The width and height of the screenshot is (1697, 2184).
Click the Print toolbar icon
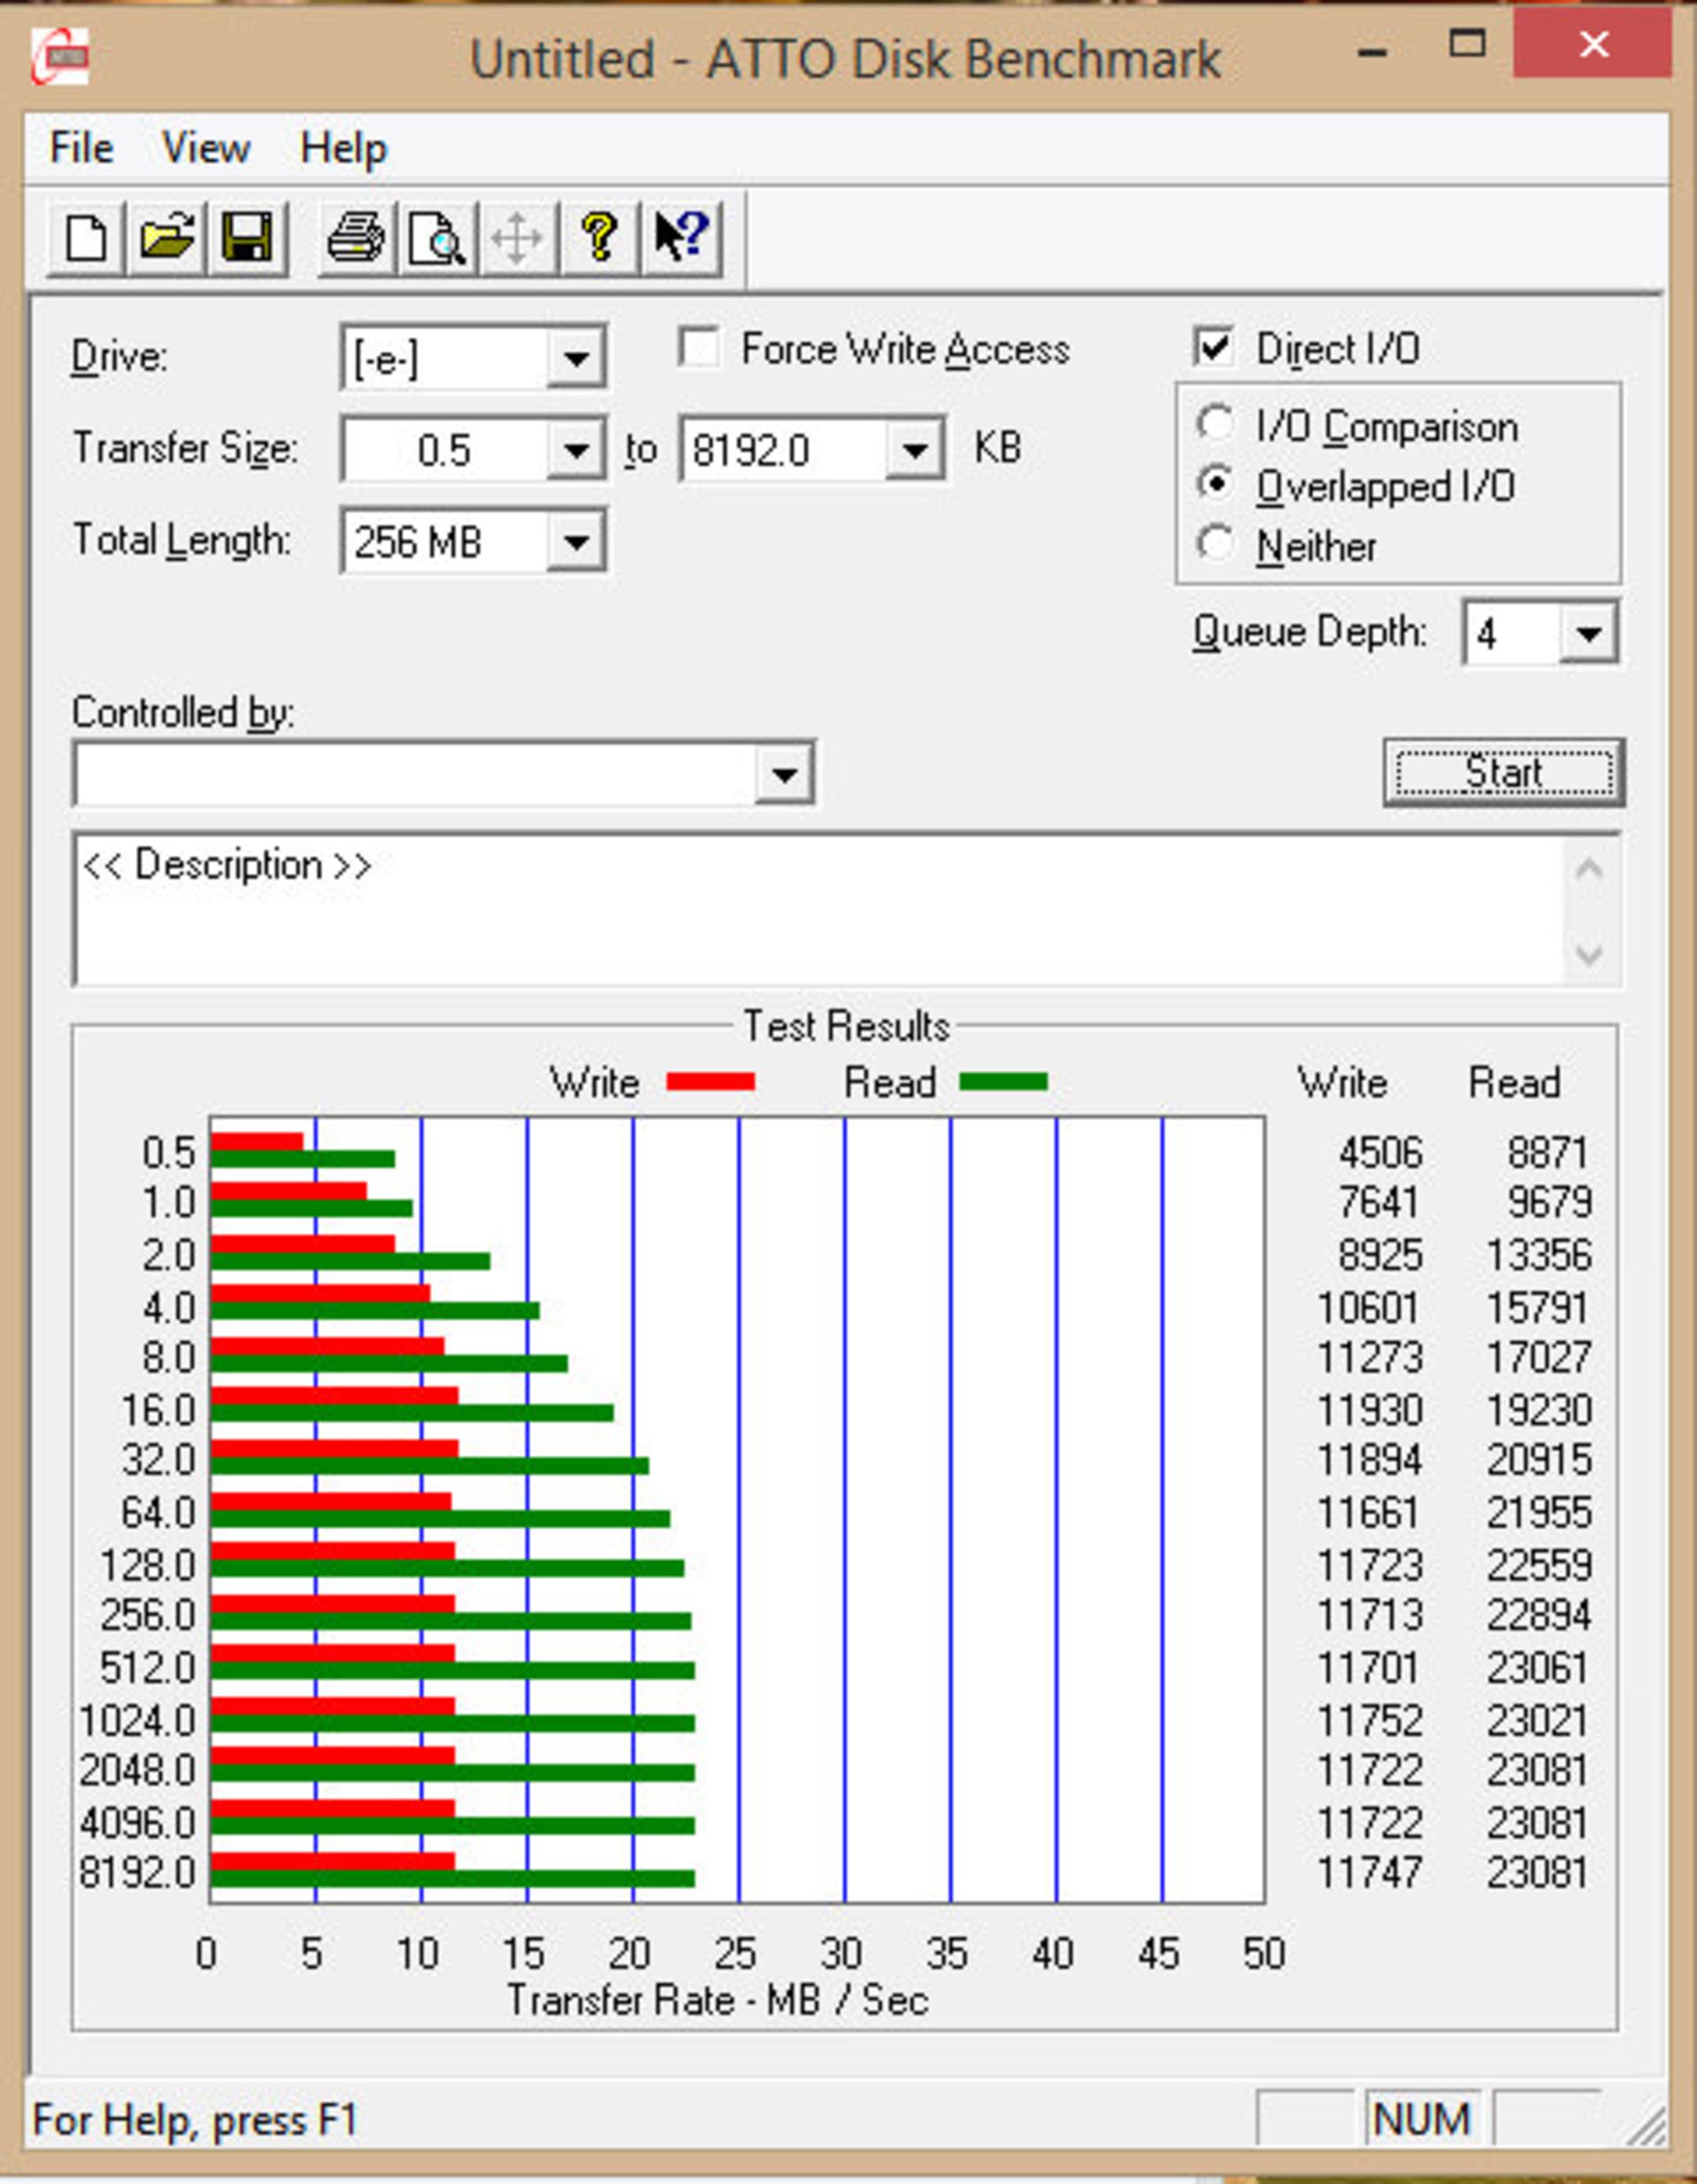(x=356, y=239)
